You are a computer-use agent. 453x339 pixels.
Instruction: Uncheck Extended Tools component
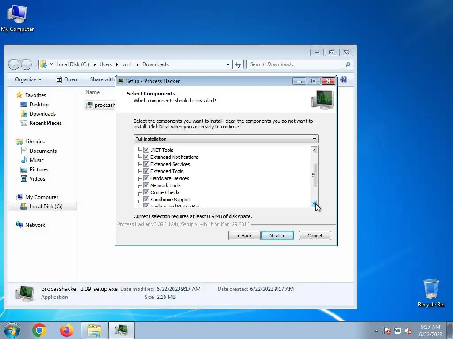[146, 171]
